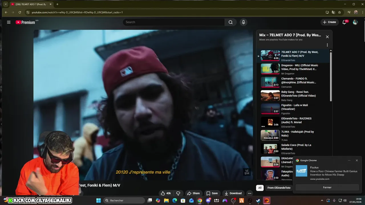The image size is (365, 205).
Task: Play Figoshin - Lalla w Mali
Action: [x=294, y=109]
